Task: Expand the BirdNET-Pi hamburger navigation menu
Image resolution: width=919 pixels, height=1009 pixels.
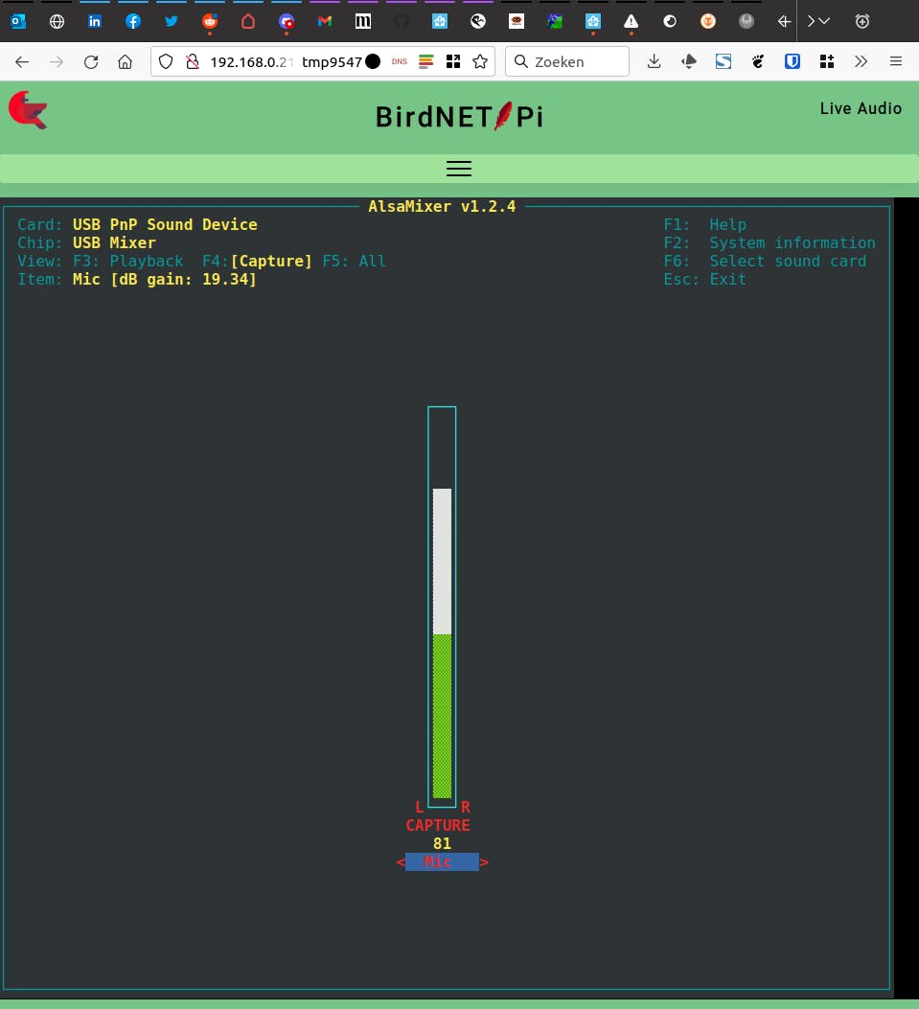Action: pyautogui.click(x=459, y=169)
